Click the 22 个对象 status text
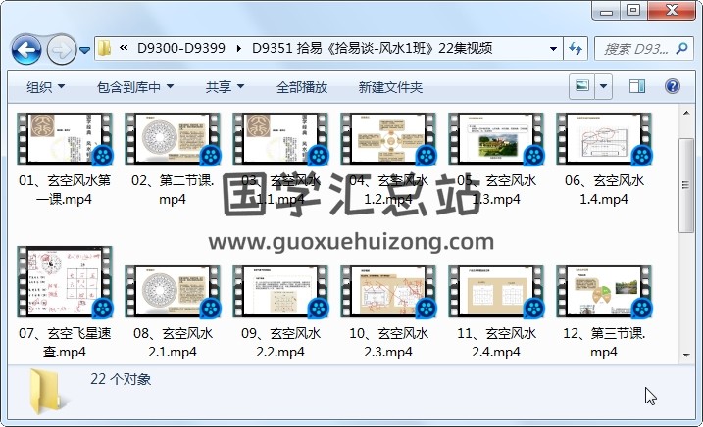Screen dimensions: 703x427 point(121,380)
